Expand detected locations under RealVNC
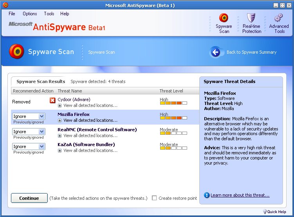Image resolution: width=294 pixels, height=217 pixels. (x=60, y=136)
